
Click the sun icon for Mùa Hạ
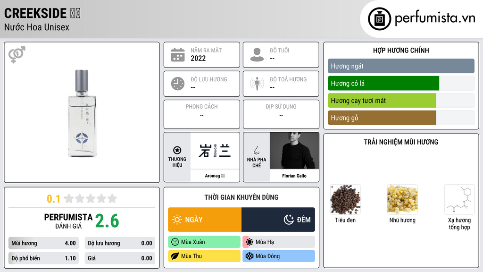[x=250, y=242]
